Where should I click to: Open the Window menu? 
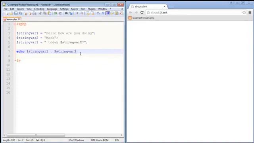pyautogui.click(x=102, y=9)
